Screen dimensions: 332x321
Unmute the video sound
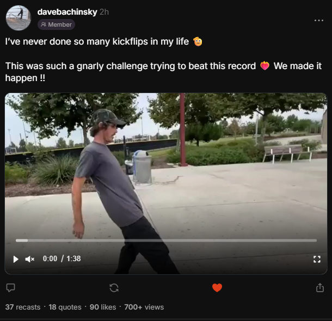click(x=30, y=259)
